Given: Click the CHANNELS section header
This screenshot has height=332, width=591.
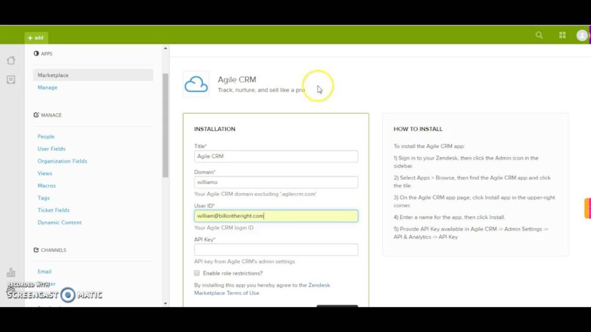Looking at the screenshot, I should coord(50,250).
